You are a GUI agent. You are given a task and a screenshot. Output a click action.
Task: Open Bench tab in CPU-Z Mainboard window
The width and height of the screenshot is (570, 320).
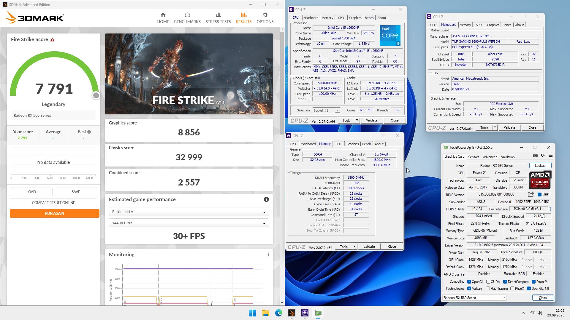(x=507, y=25)
